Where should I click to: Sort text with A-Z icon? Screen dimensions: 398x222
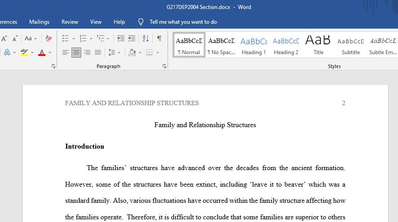click(146, 38)
